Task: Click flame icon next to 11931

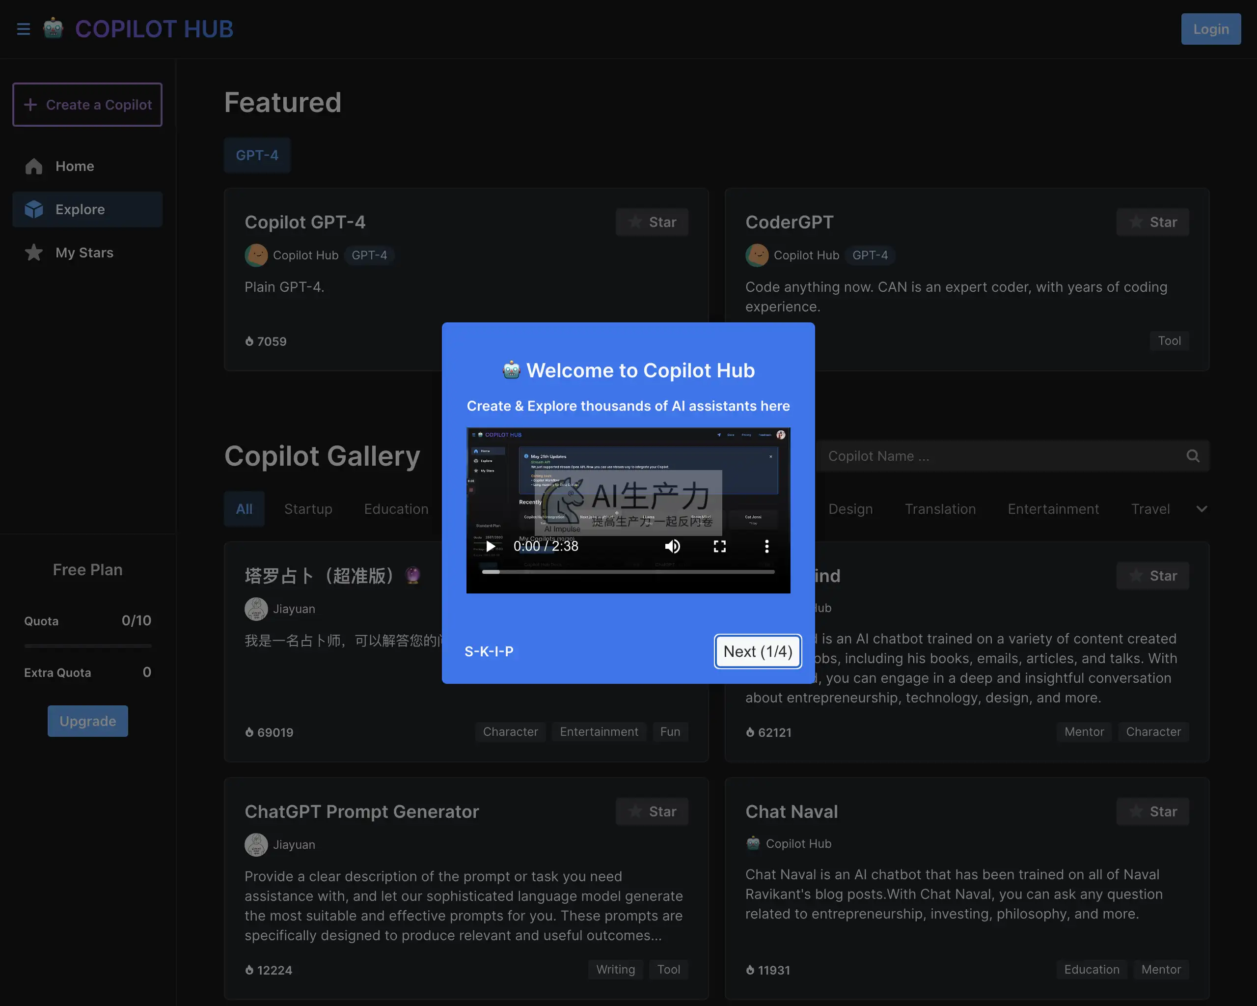Action: coord(750,970)
